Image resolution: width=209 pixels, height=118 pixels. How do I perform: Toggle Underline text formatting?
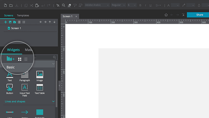151,6
